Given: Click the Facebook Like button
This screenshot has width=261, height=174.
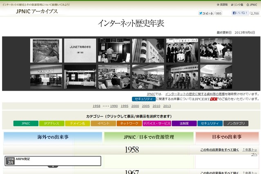Looking at the screenshot, I should coord(240,13).
